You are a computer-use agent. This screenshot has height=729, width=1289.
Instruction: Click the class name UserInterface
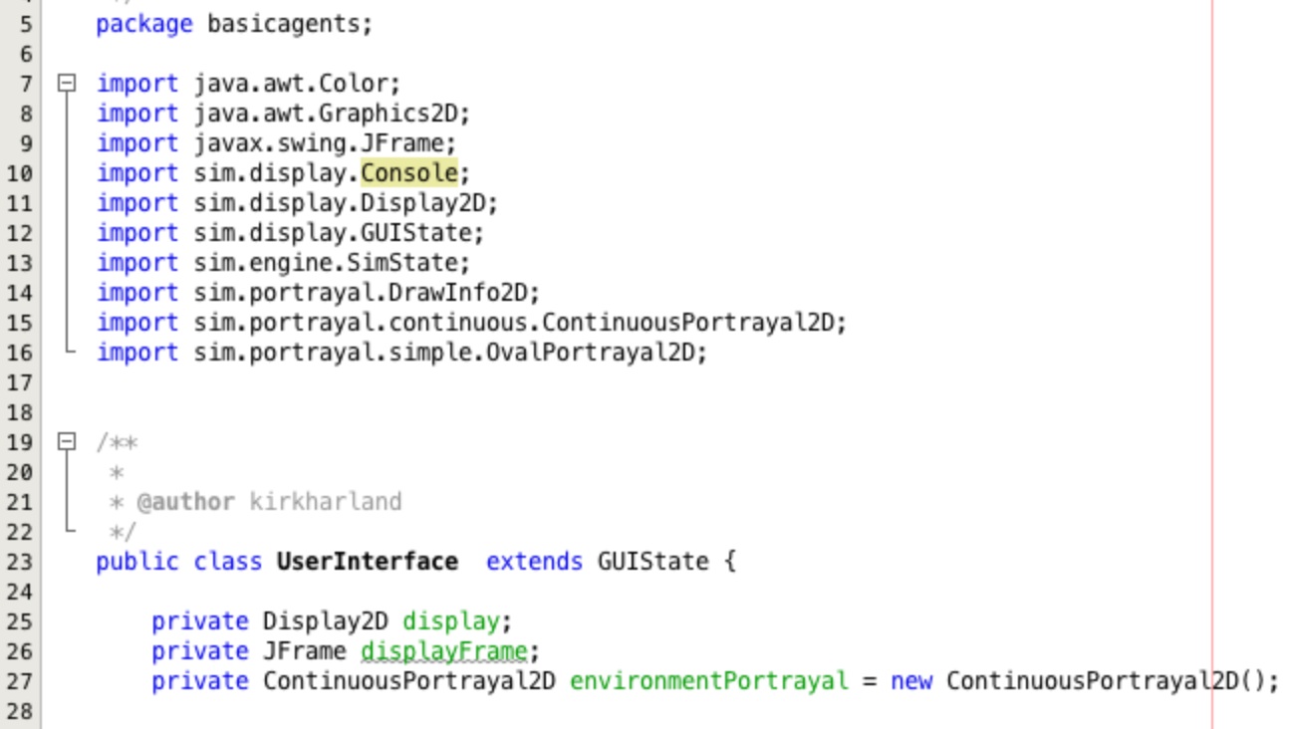(368, 562)
